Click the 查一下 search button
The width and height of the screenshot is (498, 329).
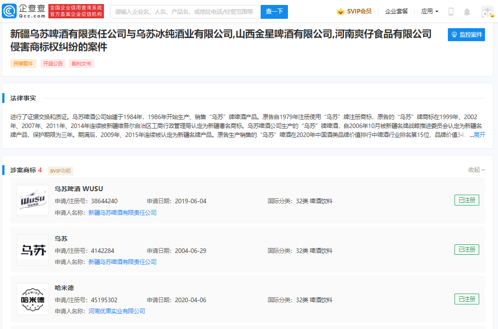pos(275,12)
